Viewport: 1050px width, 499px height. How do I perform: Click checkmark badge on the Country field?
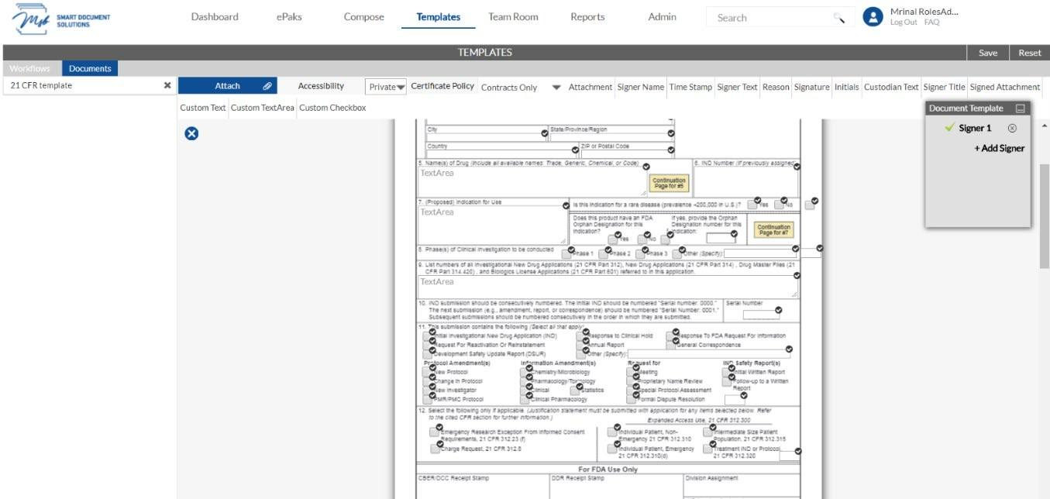click(x=575, y=150)
